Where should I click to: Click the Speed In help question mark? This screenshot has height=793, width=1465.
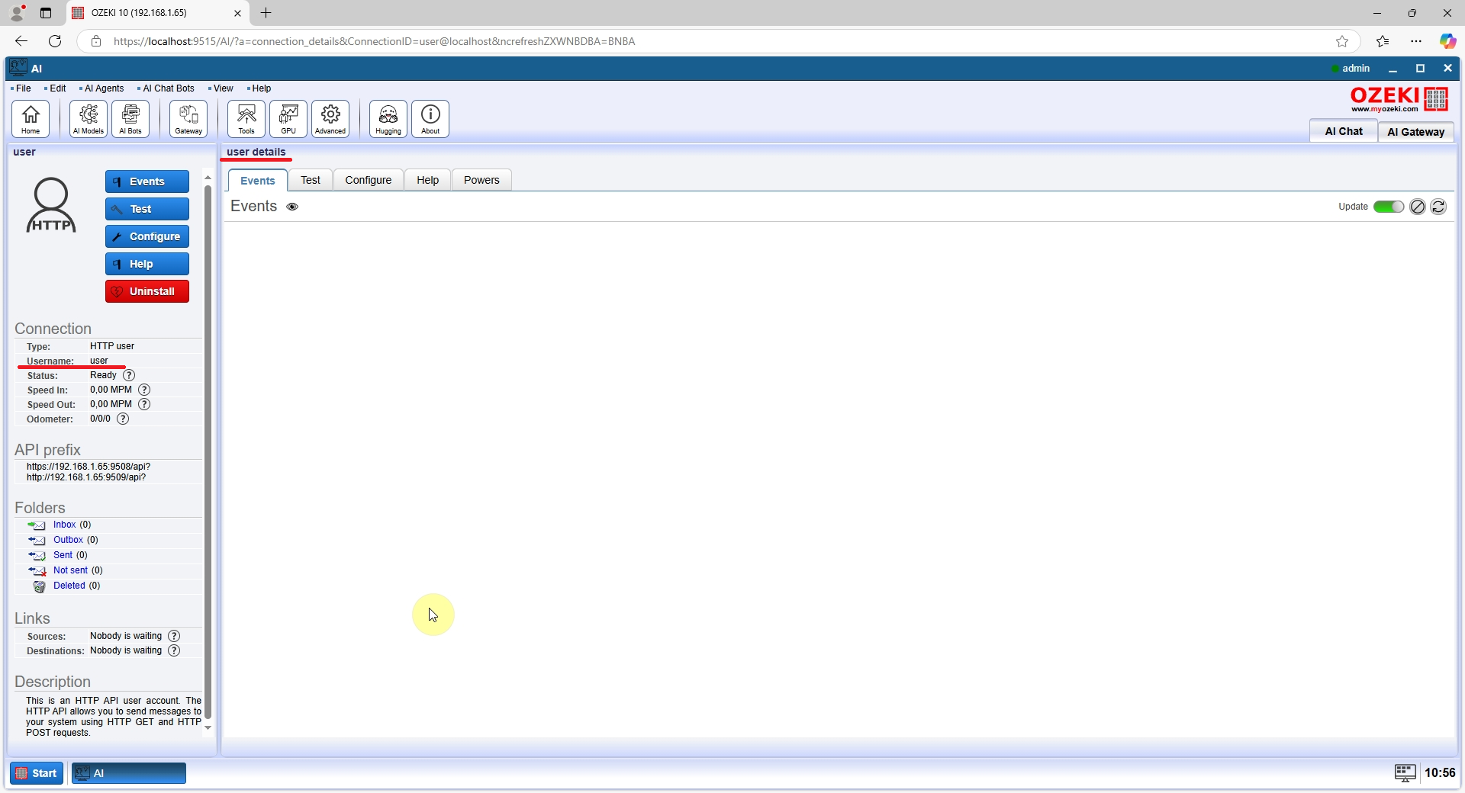click(144, 390)
